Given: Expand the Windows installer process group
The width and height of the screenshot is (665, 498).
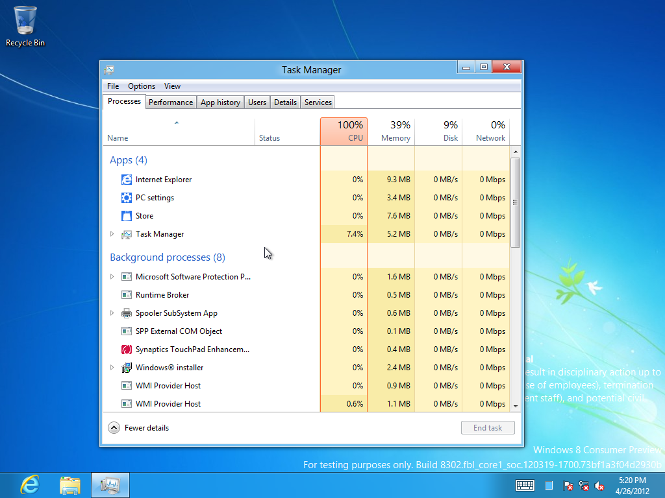Looking at the screenshot, I should tap(112, 368).
